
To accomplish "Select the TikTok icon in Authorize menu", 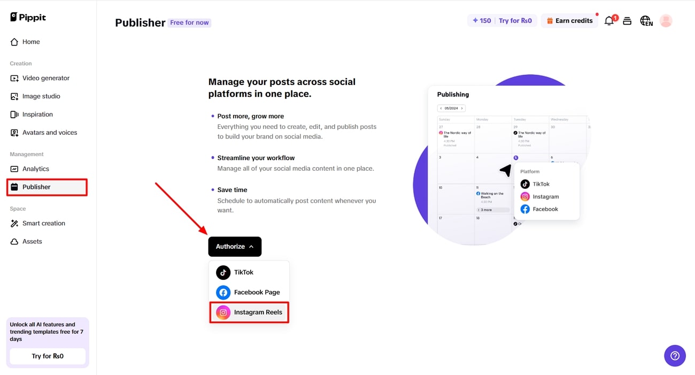I will click(x=223, y=272).
